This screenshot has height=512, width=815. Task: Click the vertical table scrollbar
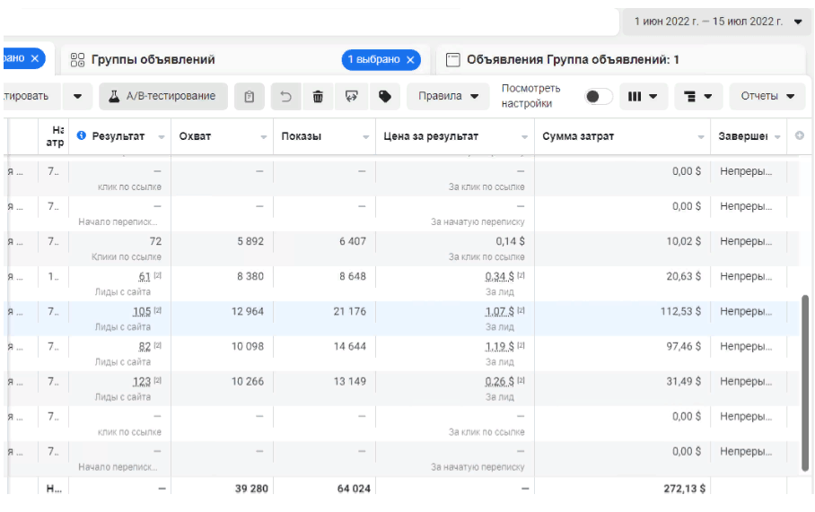pyautogui.click(x=805, y=383)
